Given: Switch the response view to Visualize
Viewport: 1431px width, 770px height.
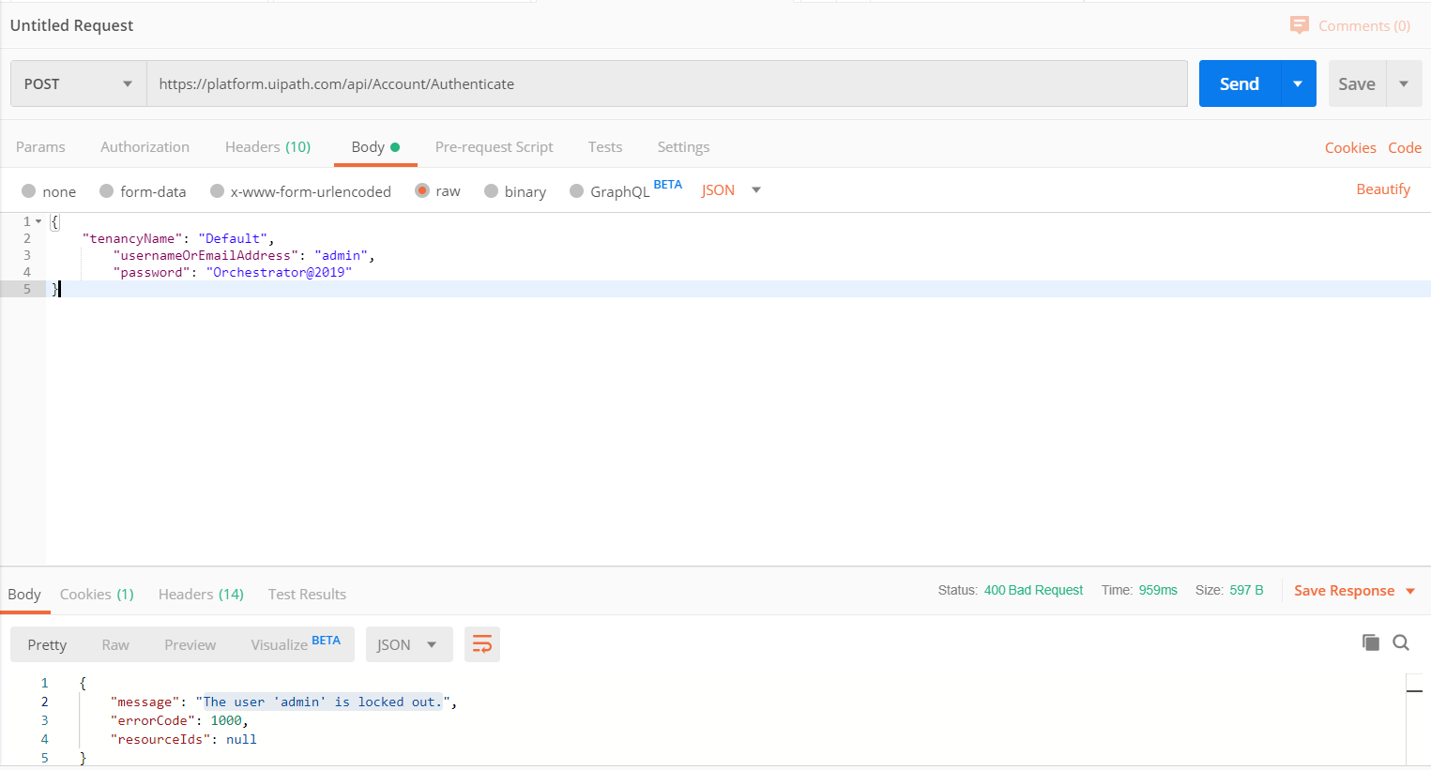Looking at the screenshot, I should pos(296,644).
